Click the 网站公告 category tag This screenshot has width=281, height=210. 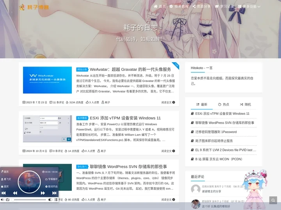click(82, 70)
